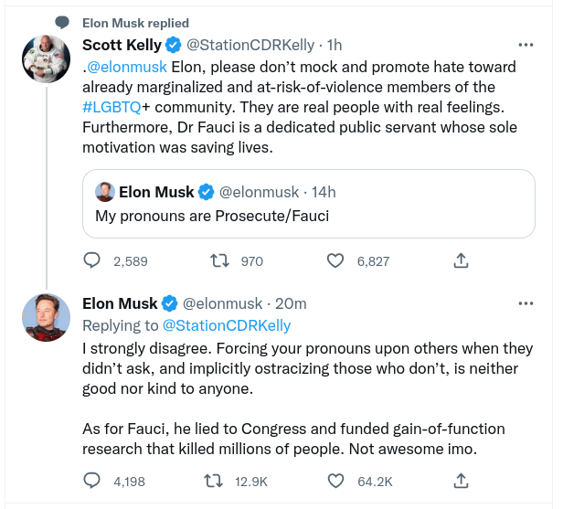Like Elon Musk's reply with 64.2K likes

(x=336, y=480)
